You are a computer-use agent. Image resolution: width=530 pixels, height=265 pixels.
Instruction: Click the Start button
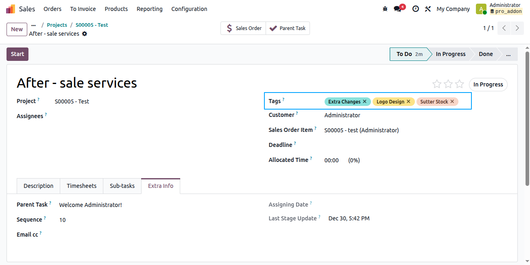(17, 54)
